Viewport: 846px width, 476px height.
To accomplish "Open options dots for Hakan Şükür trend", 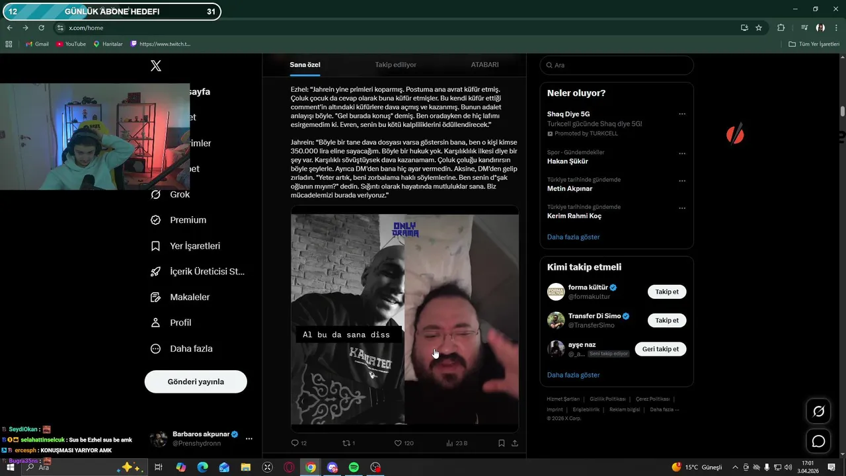I will (682, 153).
